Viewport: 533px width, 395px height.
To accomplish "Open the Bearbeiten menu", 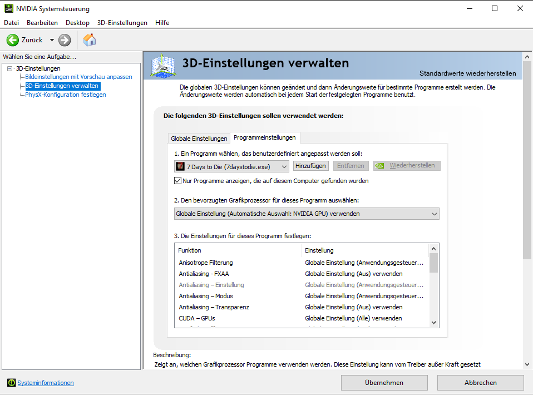I will pos(42,23).
